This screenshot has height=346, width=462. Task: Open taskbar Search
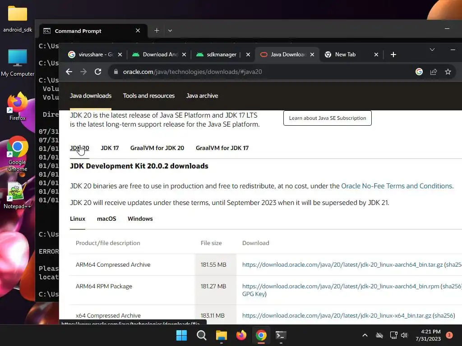202,335
